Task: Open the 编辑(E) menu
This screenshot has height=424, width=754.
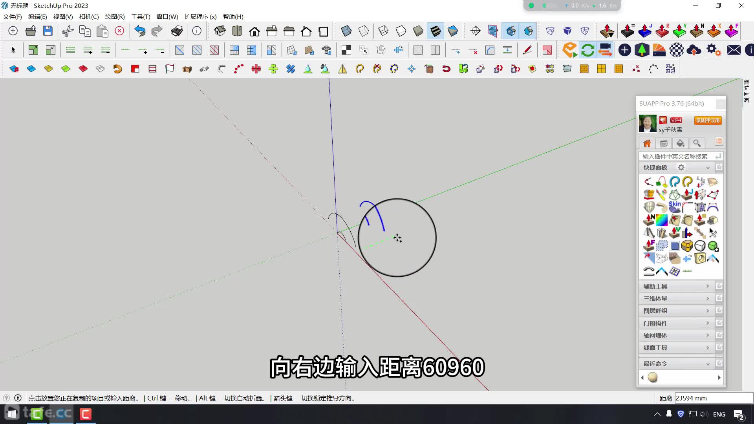Action: (x=38, y=16)
